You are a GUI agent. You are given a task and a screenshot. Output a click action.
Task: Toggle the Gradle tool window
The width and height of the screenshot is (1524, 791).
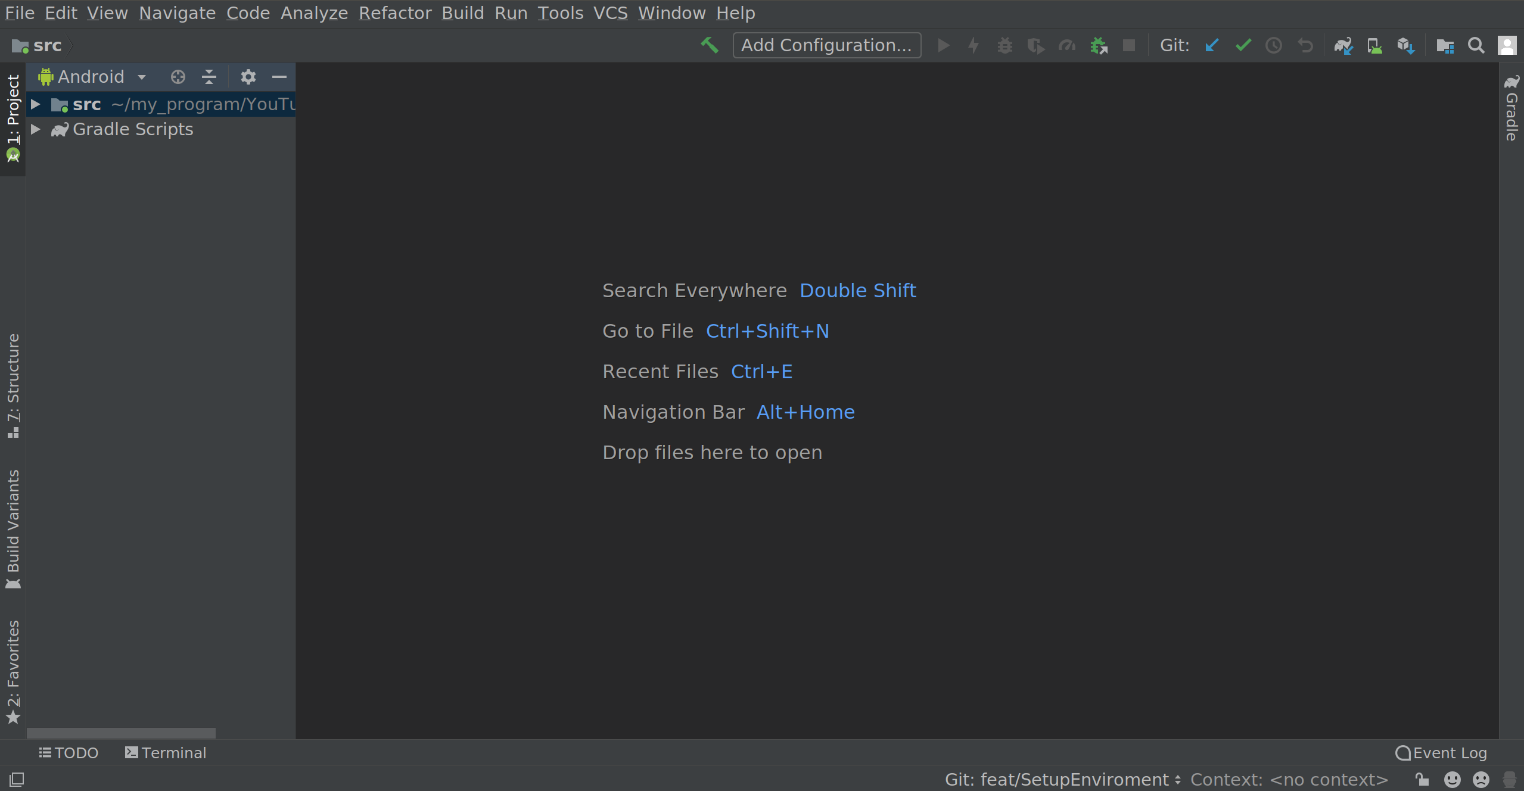(1511, 108)
